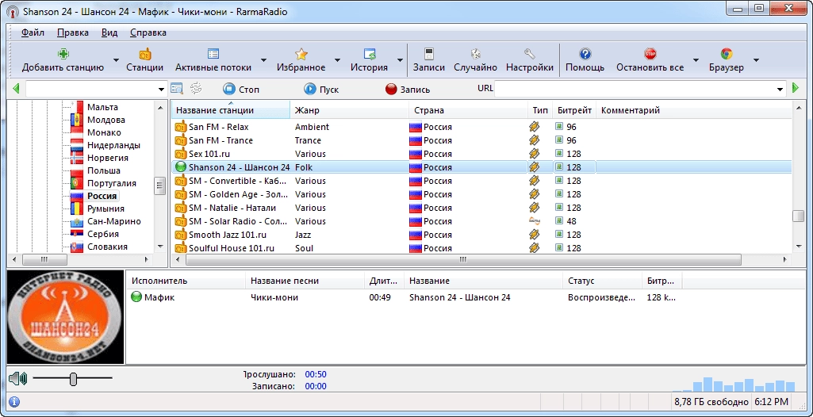Select station San FM - Trance
Viewport: 813px width, 417px height.
coord(221,140)
